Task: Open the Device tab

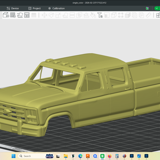Action: pos(13,8)
